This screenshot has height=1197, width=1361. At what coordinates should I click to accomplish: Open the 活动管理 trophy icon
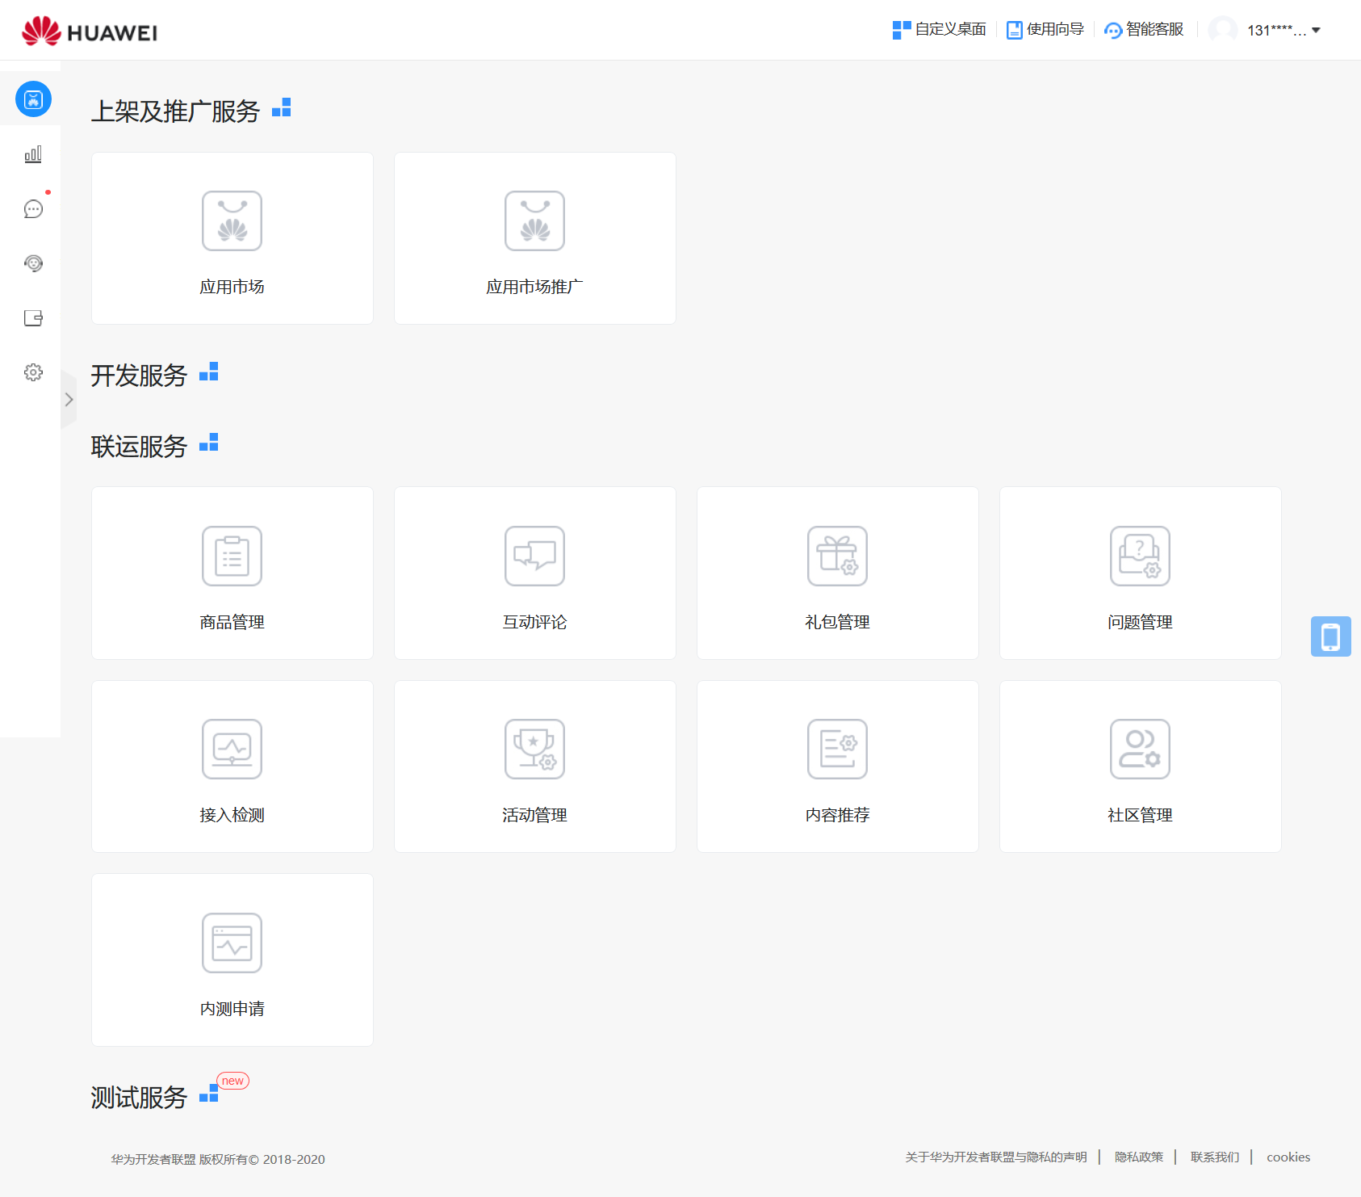tap(534, 749)
